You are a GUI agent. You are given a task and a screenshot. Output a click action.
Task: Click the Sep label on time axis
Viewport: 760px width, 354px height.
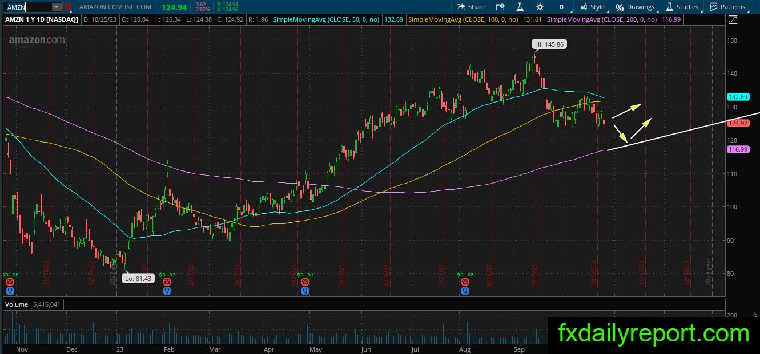click(519, 349)
